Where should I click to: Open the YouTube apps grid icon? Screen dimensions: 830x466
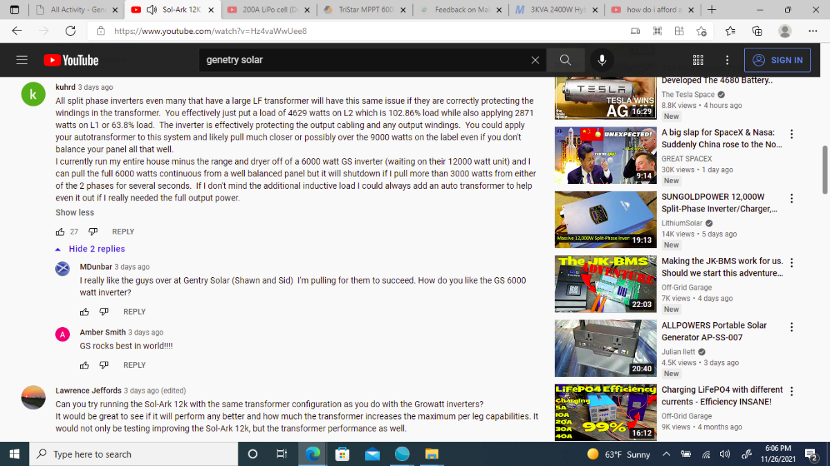tap(698, 60)
